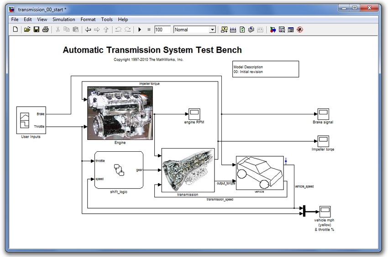The width and height of the screenshot is (388, 257).
Task: Open the Library Browser toolbar icon
Action: click(273, 30)
